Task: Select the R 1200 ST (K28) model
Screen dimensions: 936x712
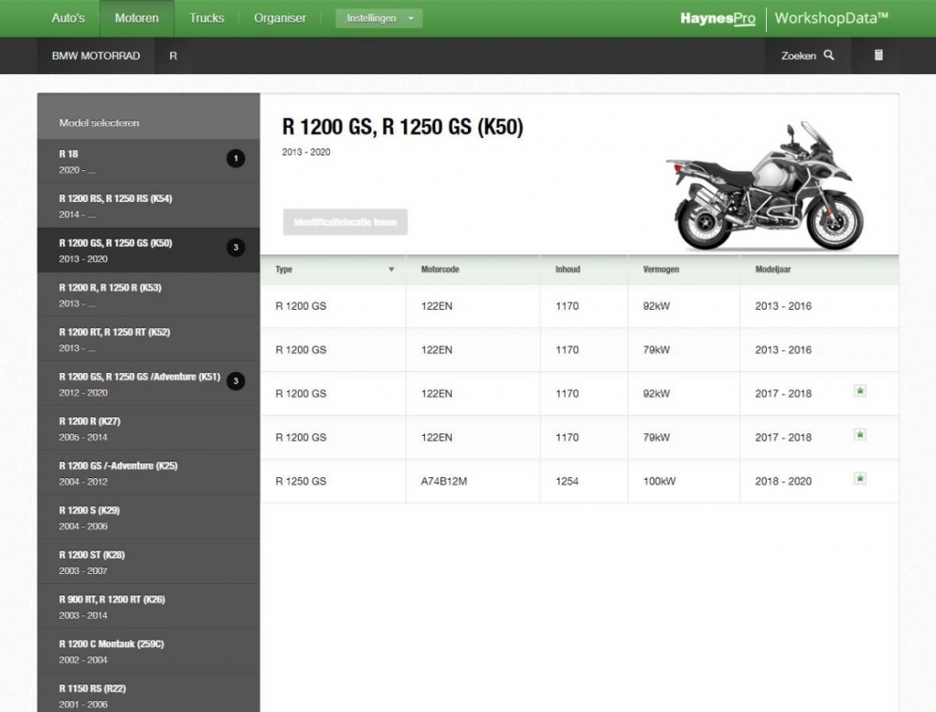Action: (x=149, y=562)
